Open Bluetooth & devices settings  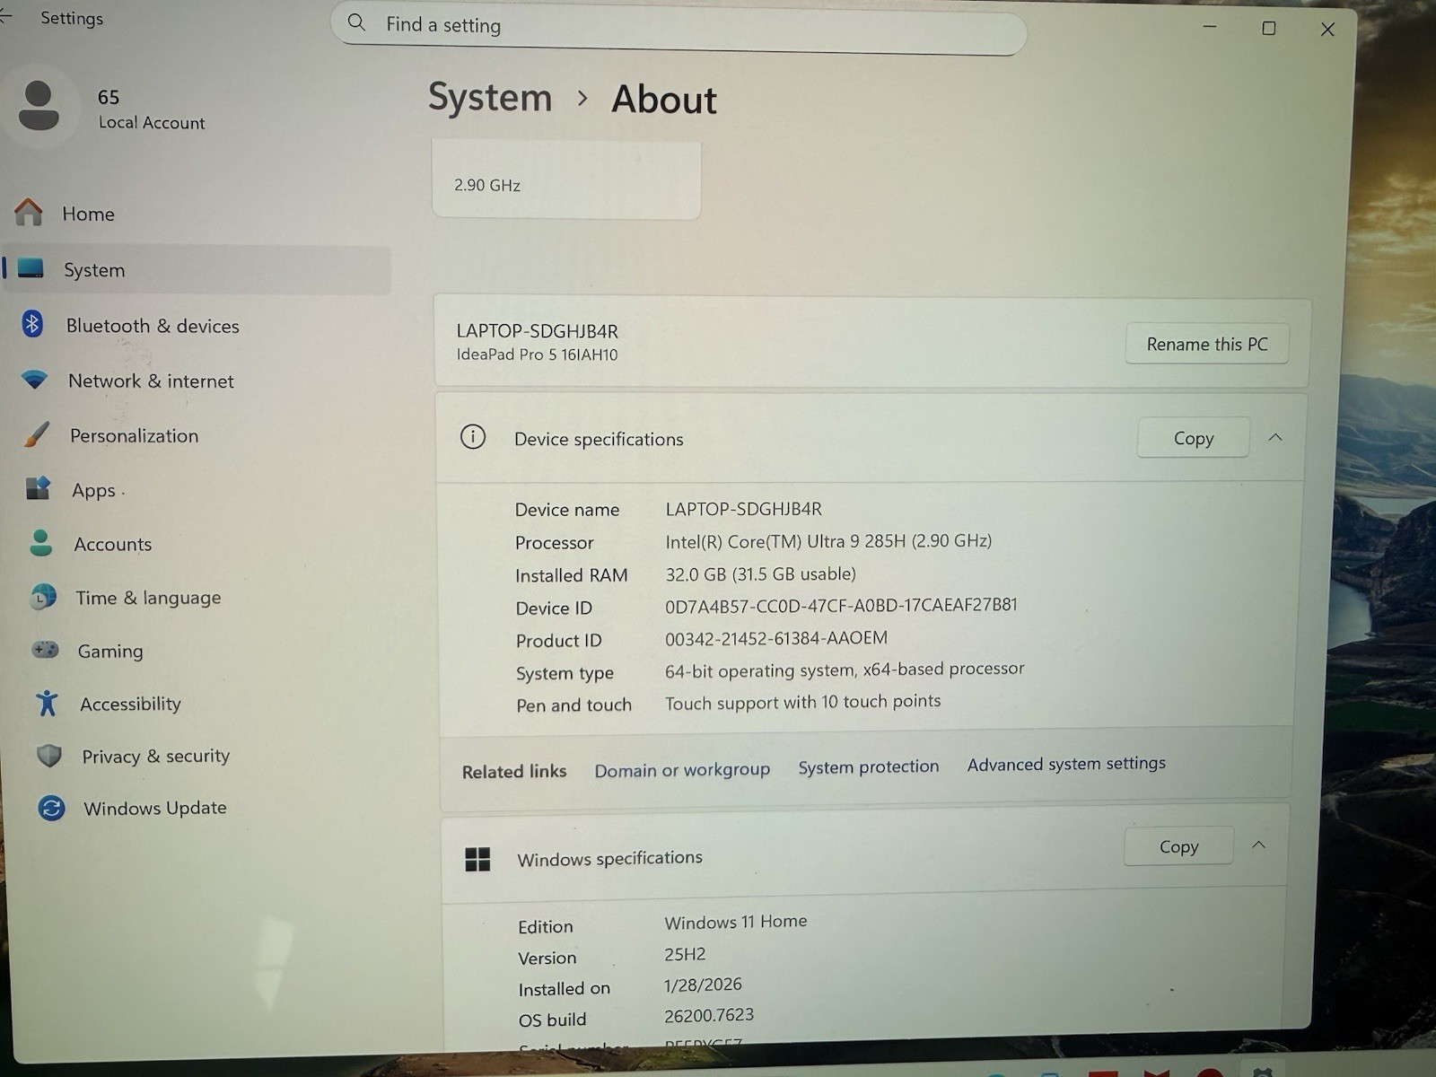click(x=199, y=325)
